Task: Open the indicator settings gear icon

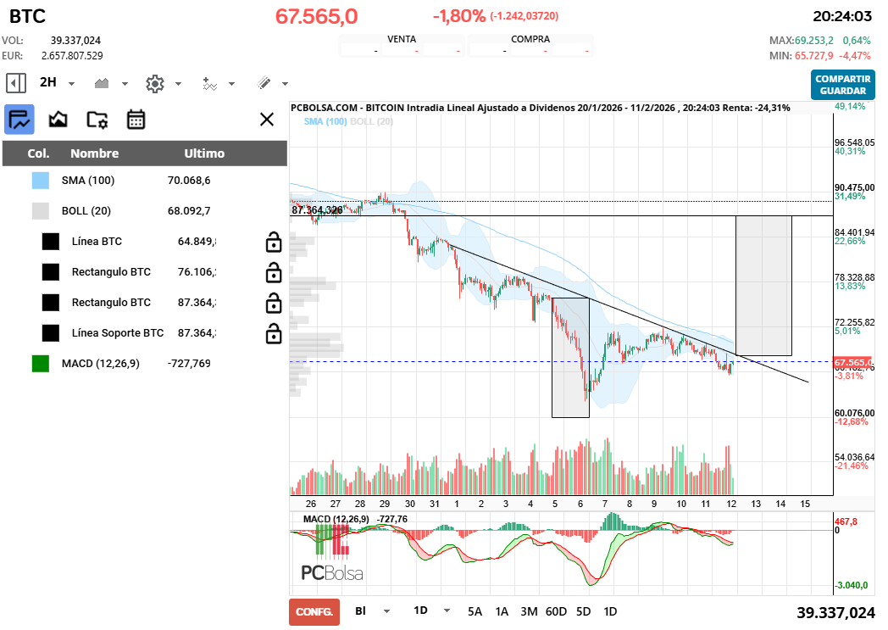Action: [157, 82]
